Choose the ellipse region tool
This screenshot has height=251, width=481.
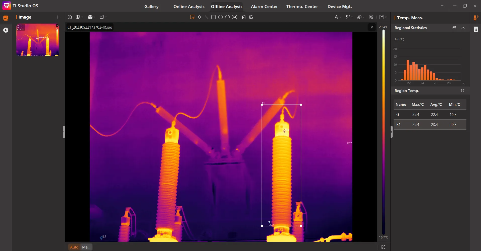(x=221, y=17)
